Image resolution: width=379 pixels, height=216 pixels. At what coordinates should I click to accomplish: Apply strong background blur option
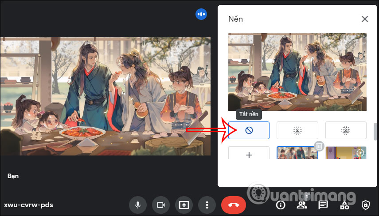coord(346,130)
